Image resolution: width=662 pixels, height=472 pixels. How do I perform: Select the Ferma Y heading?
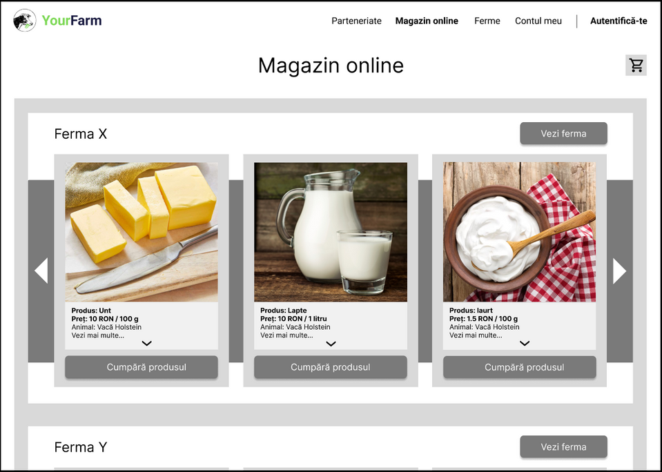tap(81, 447)
